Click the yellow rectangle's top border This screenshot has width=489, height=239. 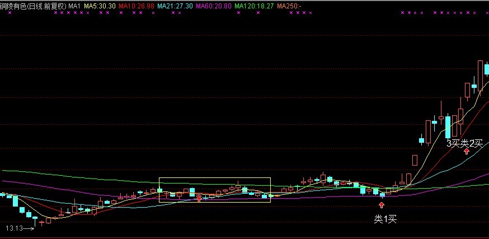[x=215, y=178]
